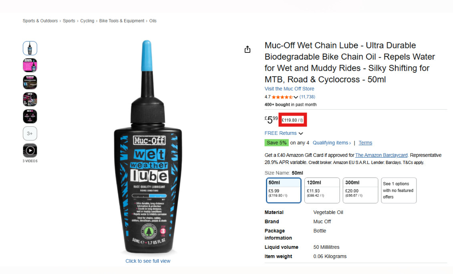Screen dimensions: 453x274
Task: Select the 50ml size option
Action: (284, 190)
